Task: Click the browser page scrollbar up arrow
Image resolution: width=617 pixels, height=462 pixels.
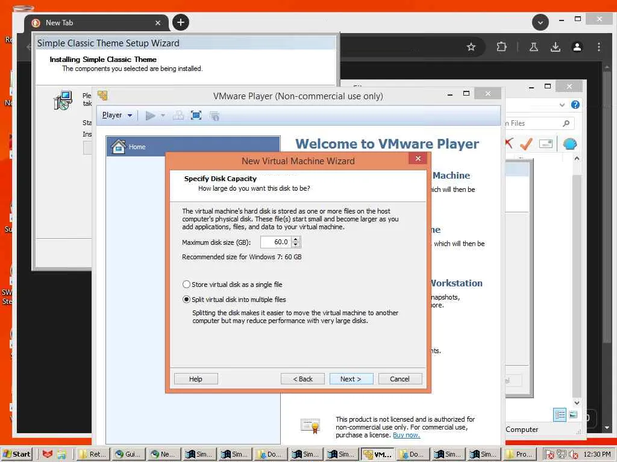Action: click(x=607, y=67)
